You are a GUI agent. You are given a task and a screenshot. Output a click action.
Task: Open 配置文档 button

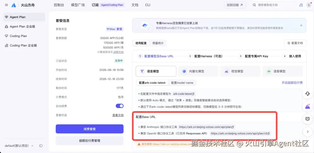[295, 43]
